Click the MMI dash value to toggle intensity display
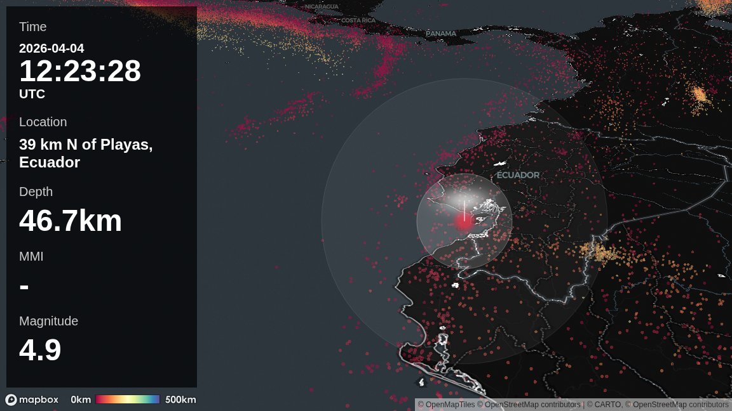The height and width of the screenshot is (411, 732). coord(23,285)
